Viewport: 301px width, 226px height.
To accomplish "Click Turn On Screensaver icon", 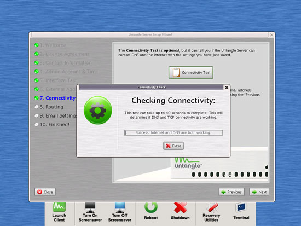I will (x=90, y=212).
